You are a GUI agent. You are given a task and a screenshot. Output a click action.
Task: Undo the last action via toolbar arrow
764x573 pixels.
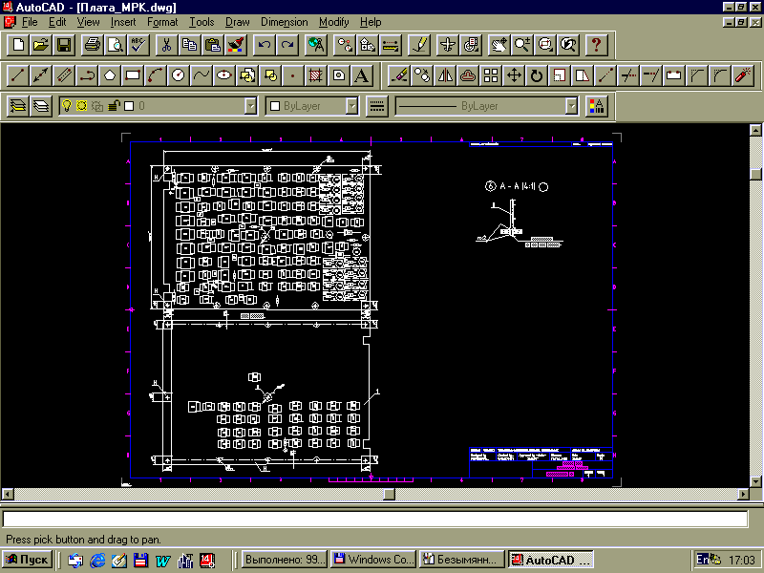coord(265,45)
